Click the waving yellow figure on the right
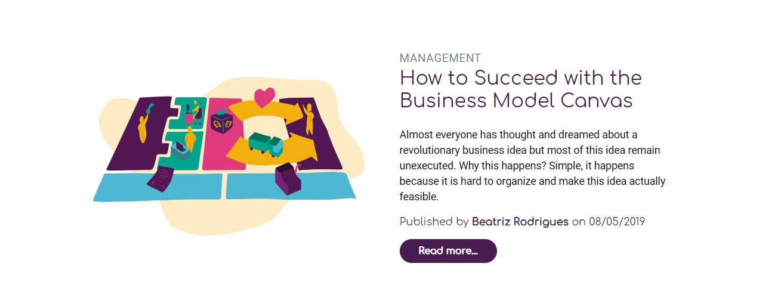 (x=309, y=119)
